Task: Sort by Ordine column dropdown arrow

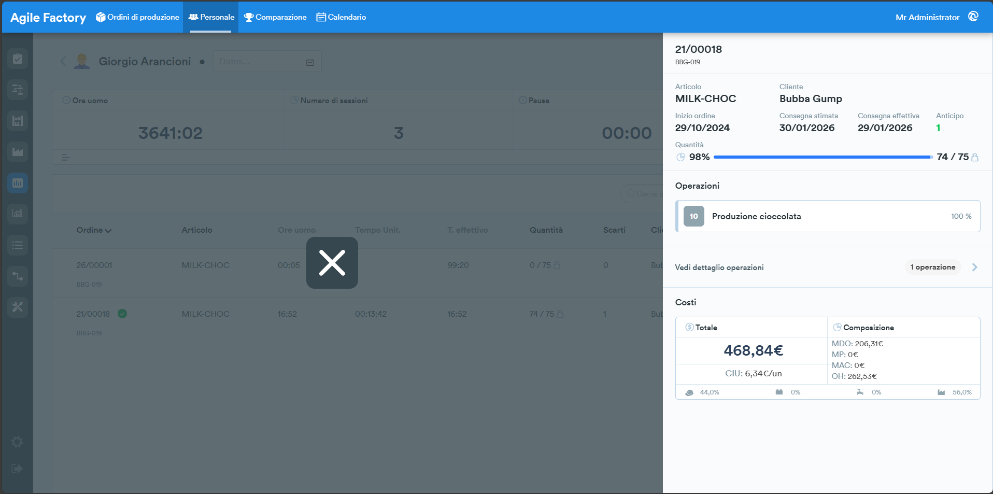Action: pos(108,231)
